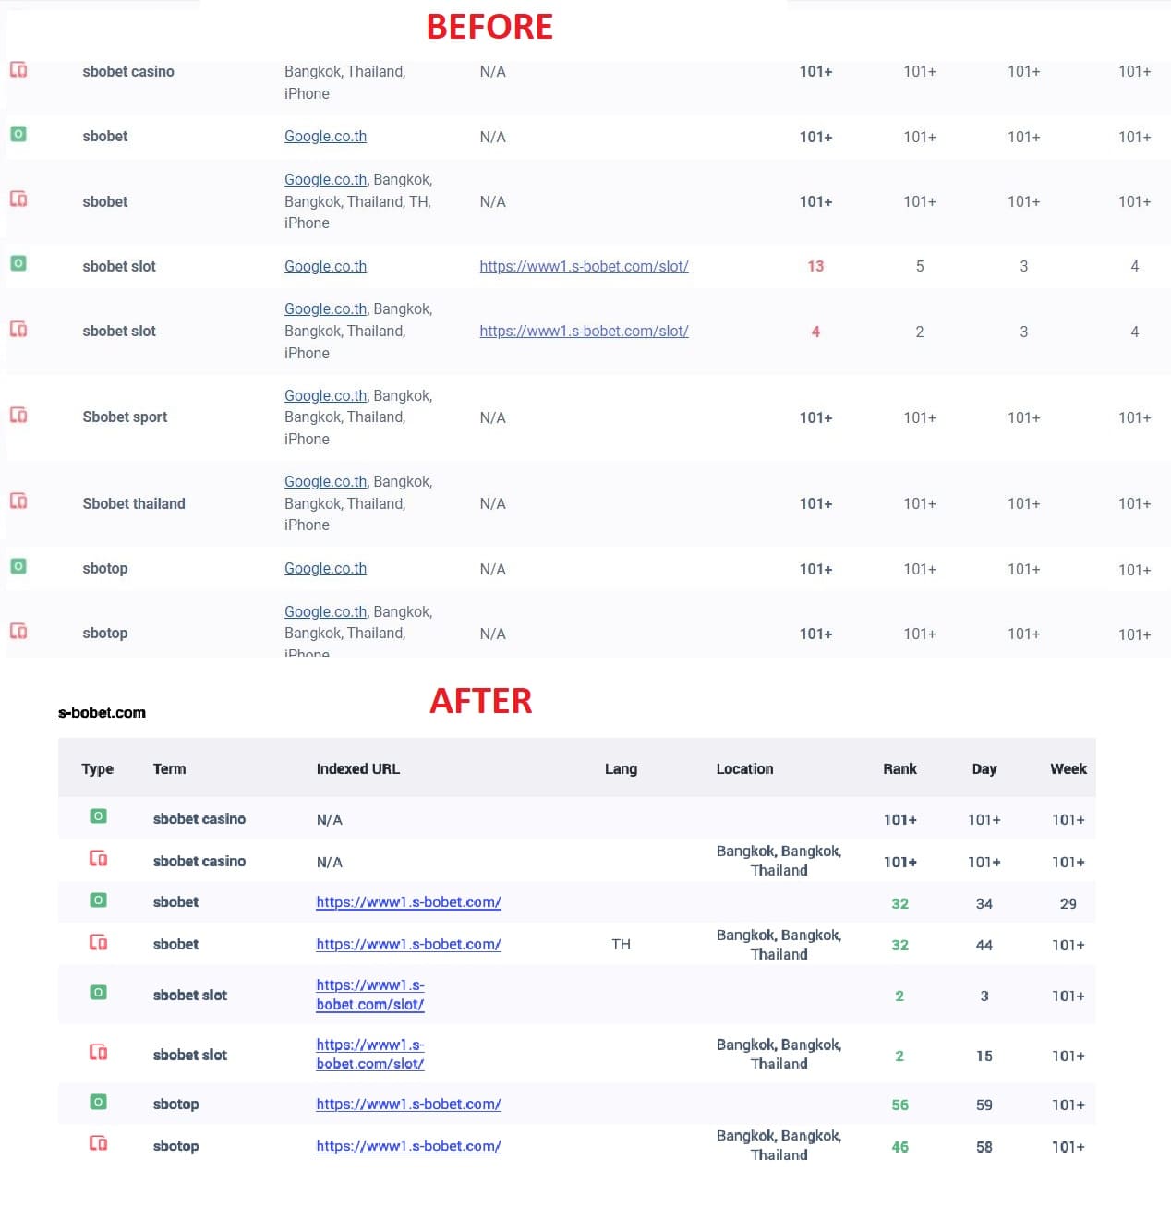Viewport: 1171px width, 1232px height.
Task: Open slot URL in desktop sbobet slot row, AFTER table
Action: pos(370,995)
